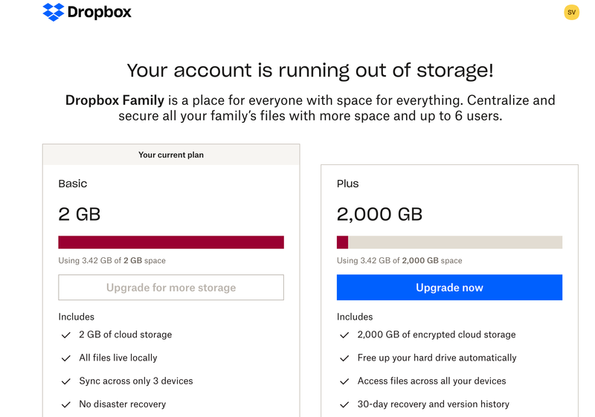Image resolution: width=595 pixels, height=417 pixels.
Task: Click checkmark next to Free up hard drive
Action: (344, 358)
